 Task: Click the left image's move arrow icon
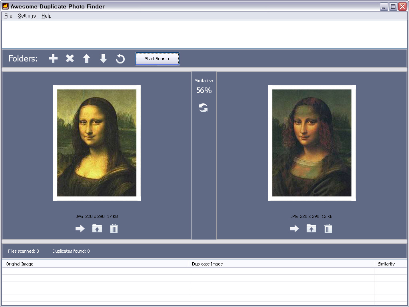point(80,229)
